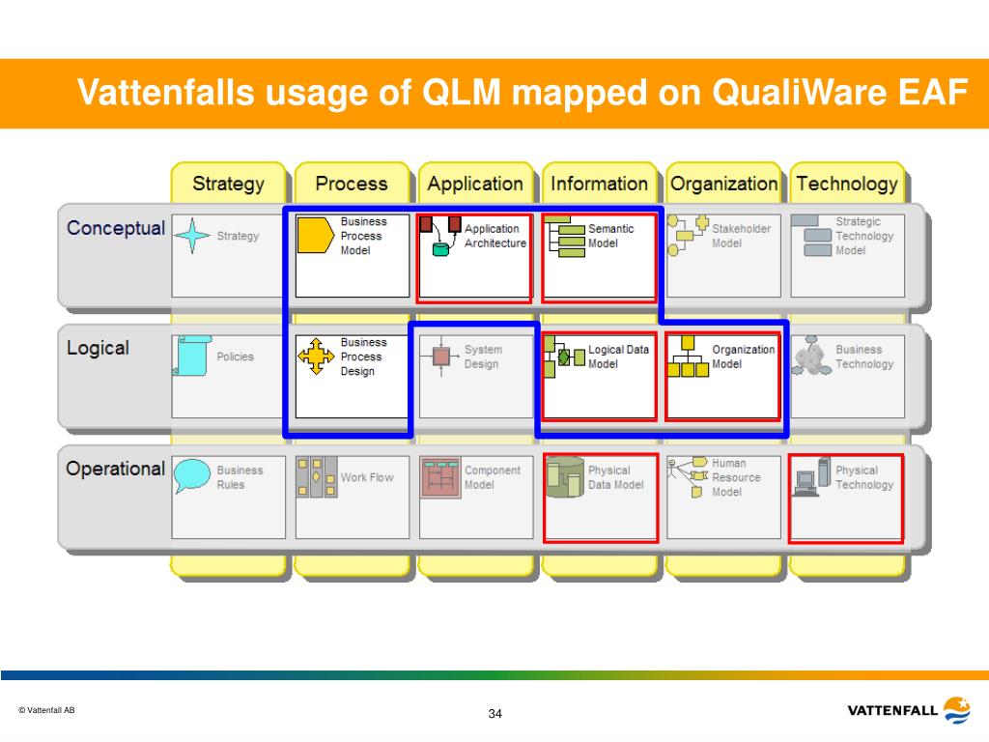Click the "Business Rules" text
989x742 pixels.
click(x=240, y=477)
